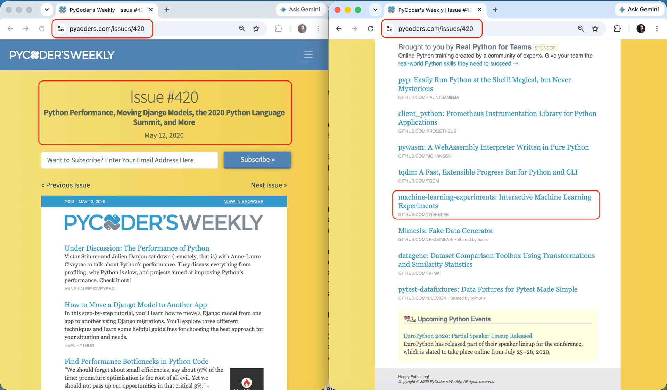The image size is (667, 390).
Task: Close PyCoder's Weekly tab in left window
Action: click(151, 10)
